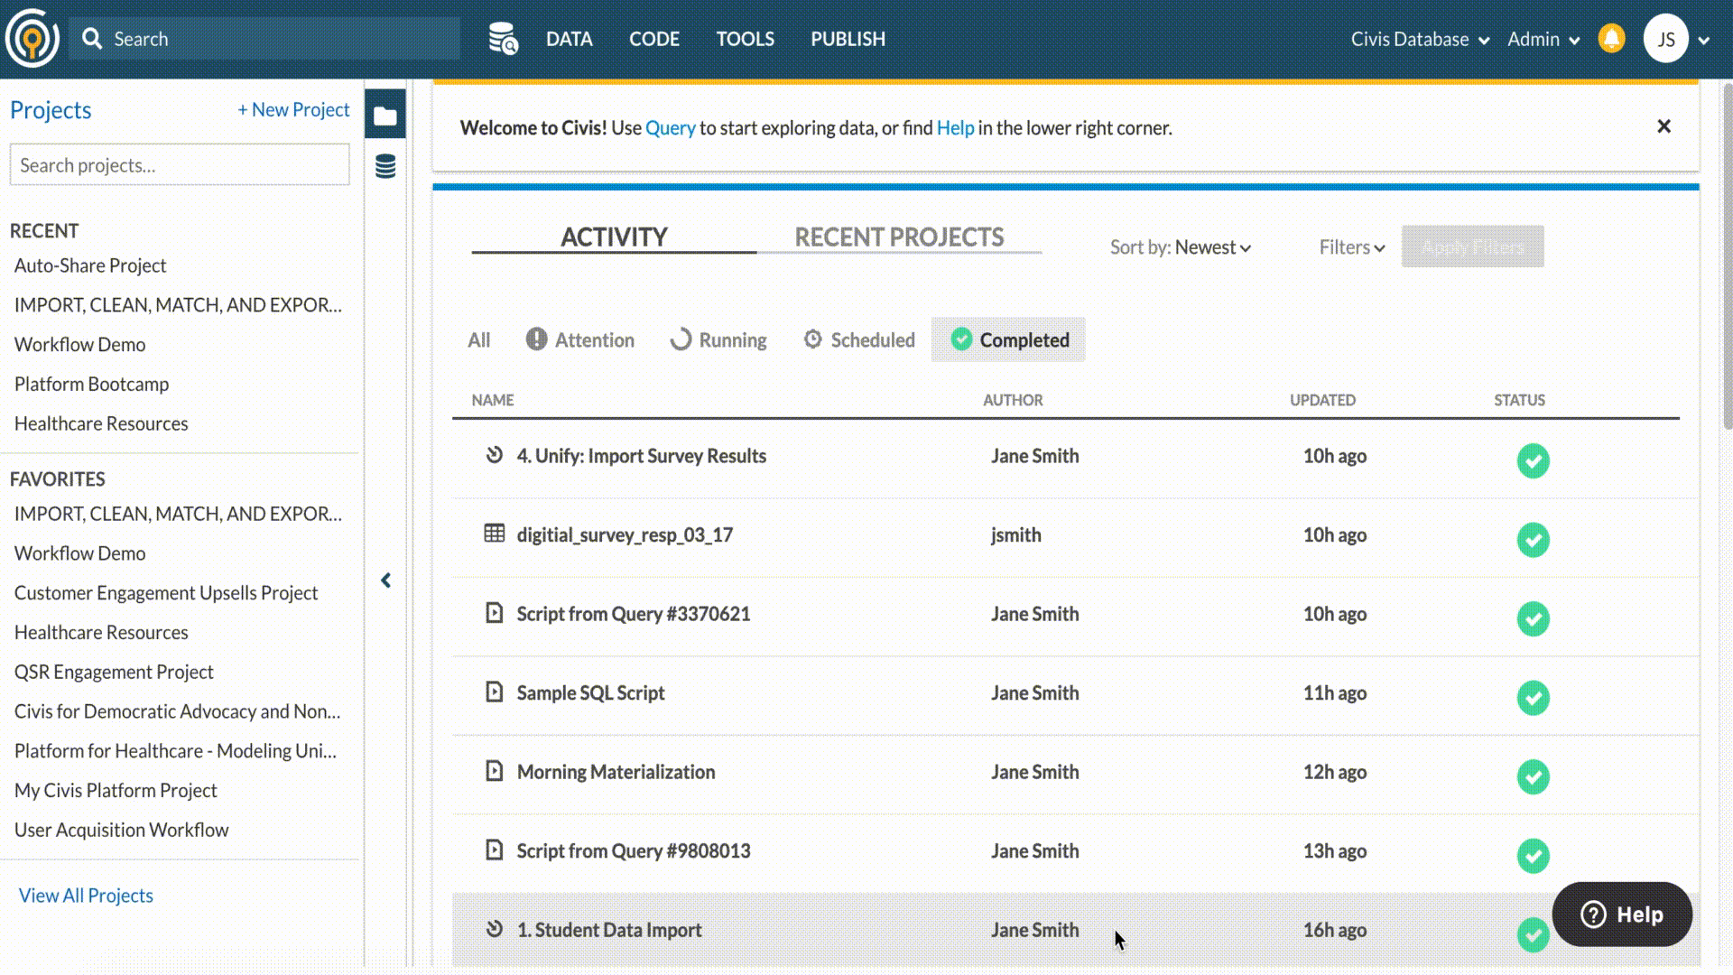Viewport: 1733px width, 975px height.
Task: Click the Help link in welcome banner
Action: [955, 127]
